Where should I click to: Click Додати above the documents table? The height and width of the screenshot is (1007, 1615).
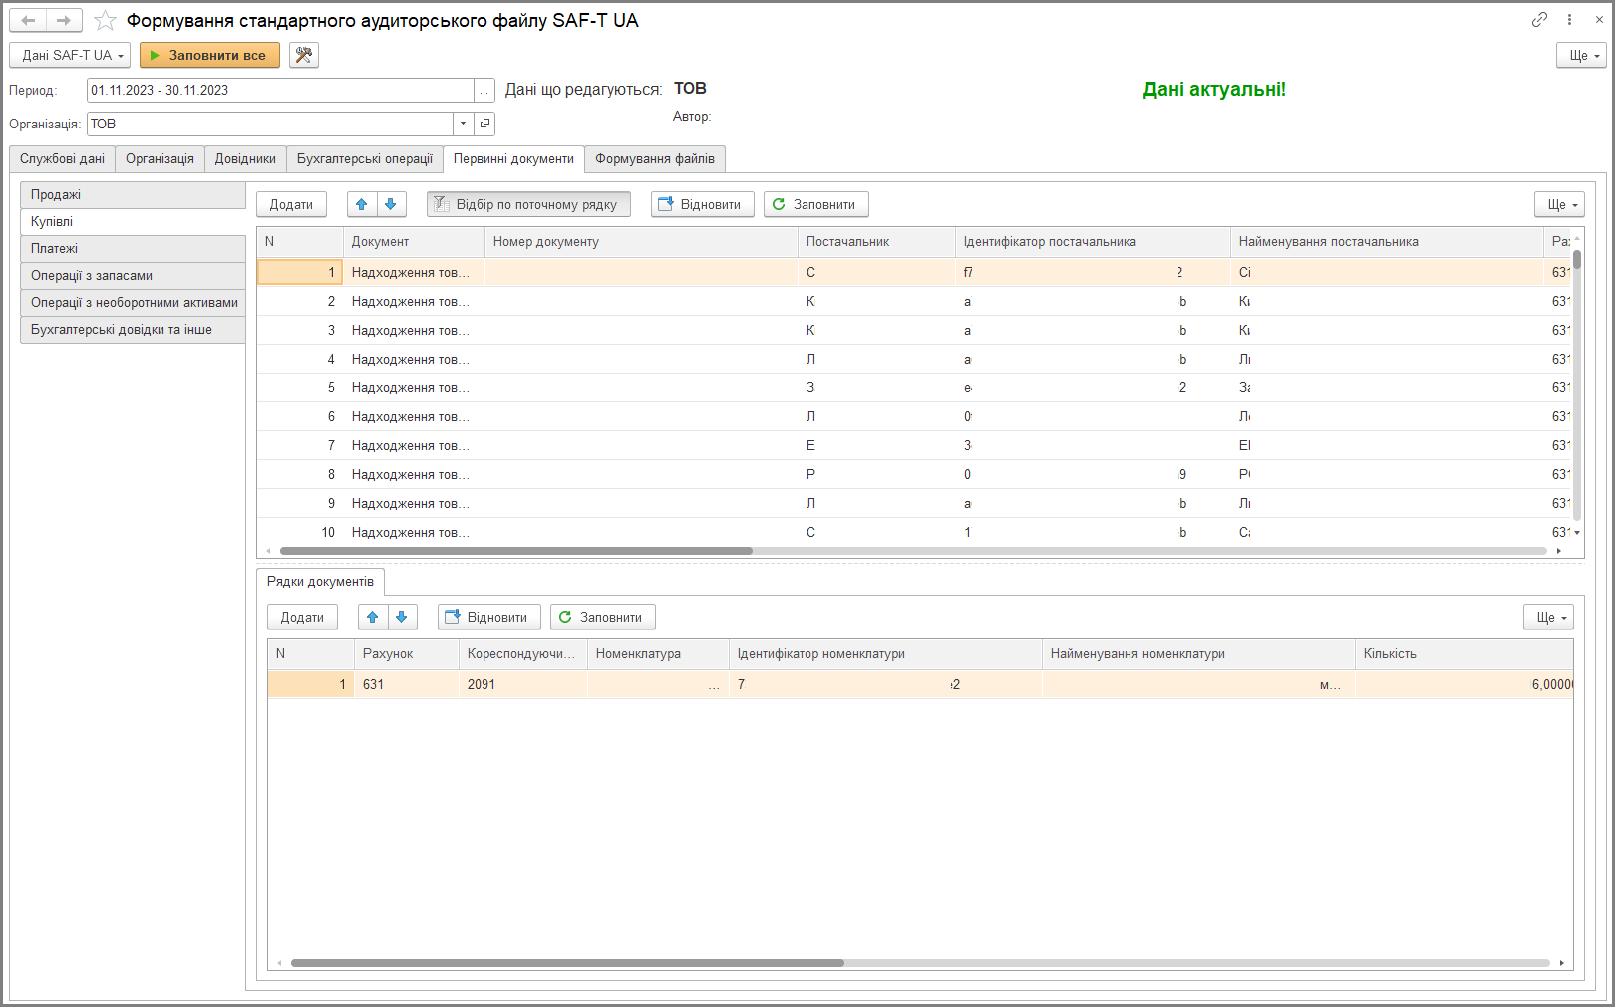tap(292, 204)
